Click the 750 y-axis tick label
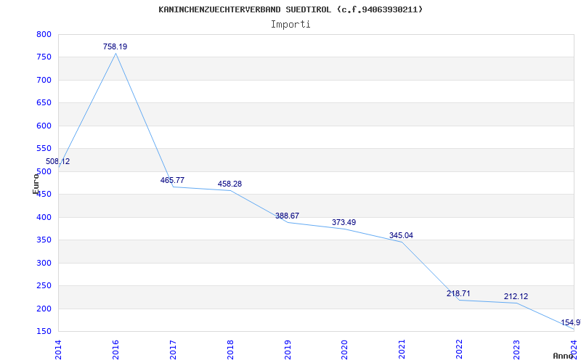Viewport: 581px width, 363px height. (44, 57)
